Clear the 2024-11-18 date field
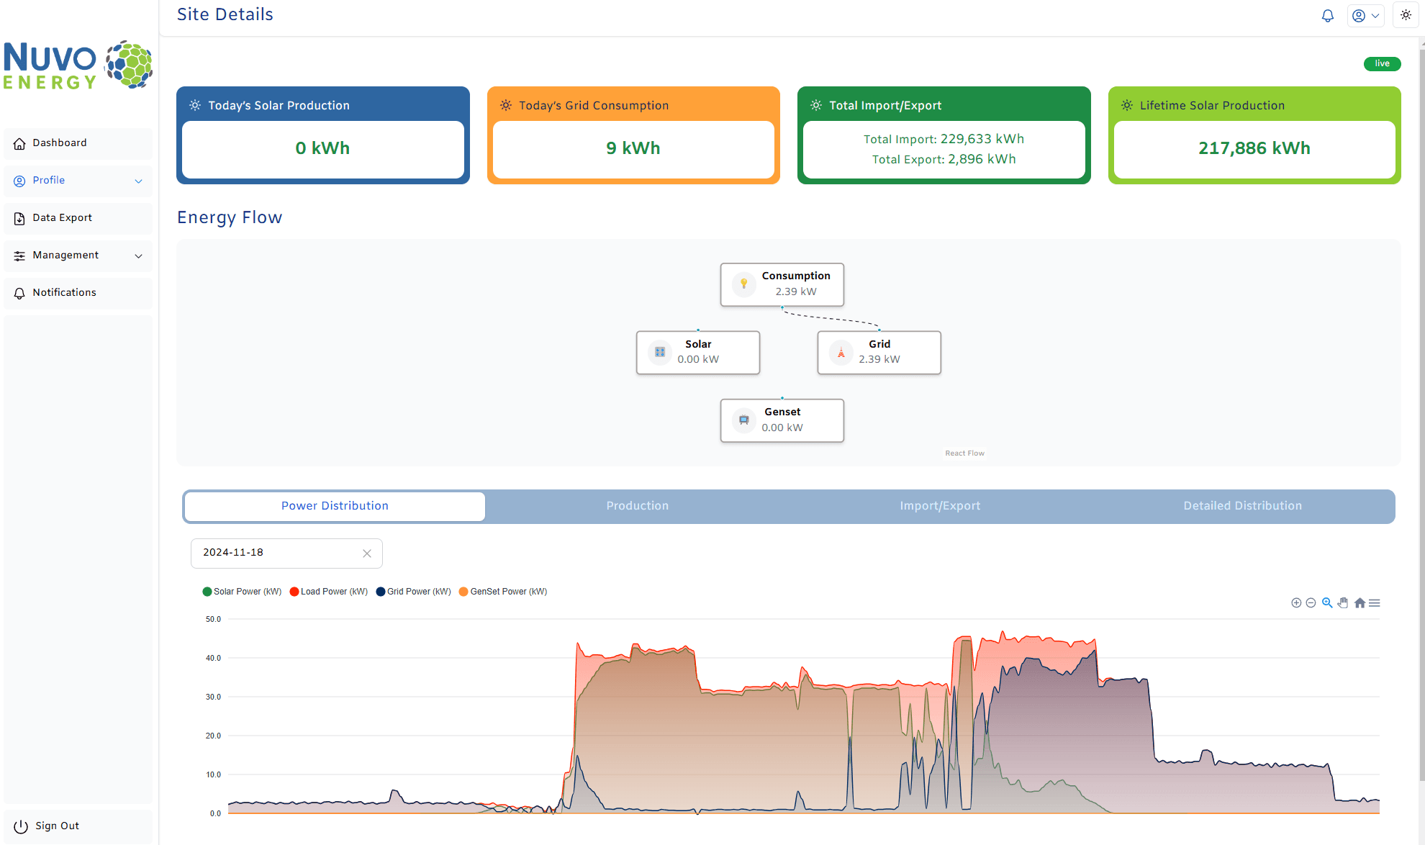This screenshot has width=1425, height=845. click(367, 553)
